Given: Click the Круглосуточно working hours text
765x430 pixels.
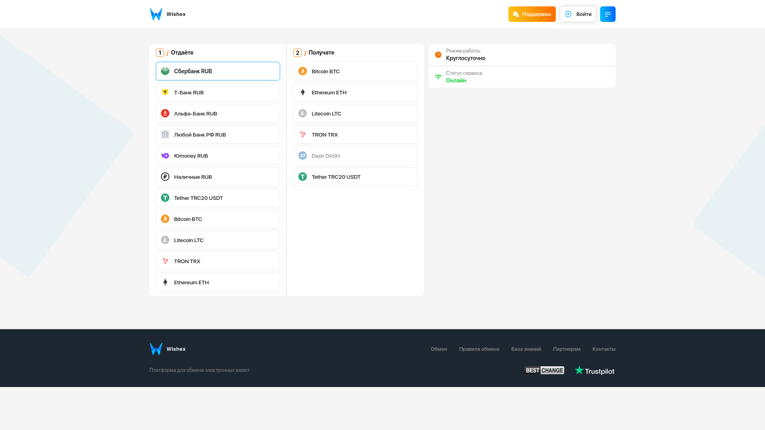Looking at the screenshot, I should coord(466,58).
